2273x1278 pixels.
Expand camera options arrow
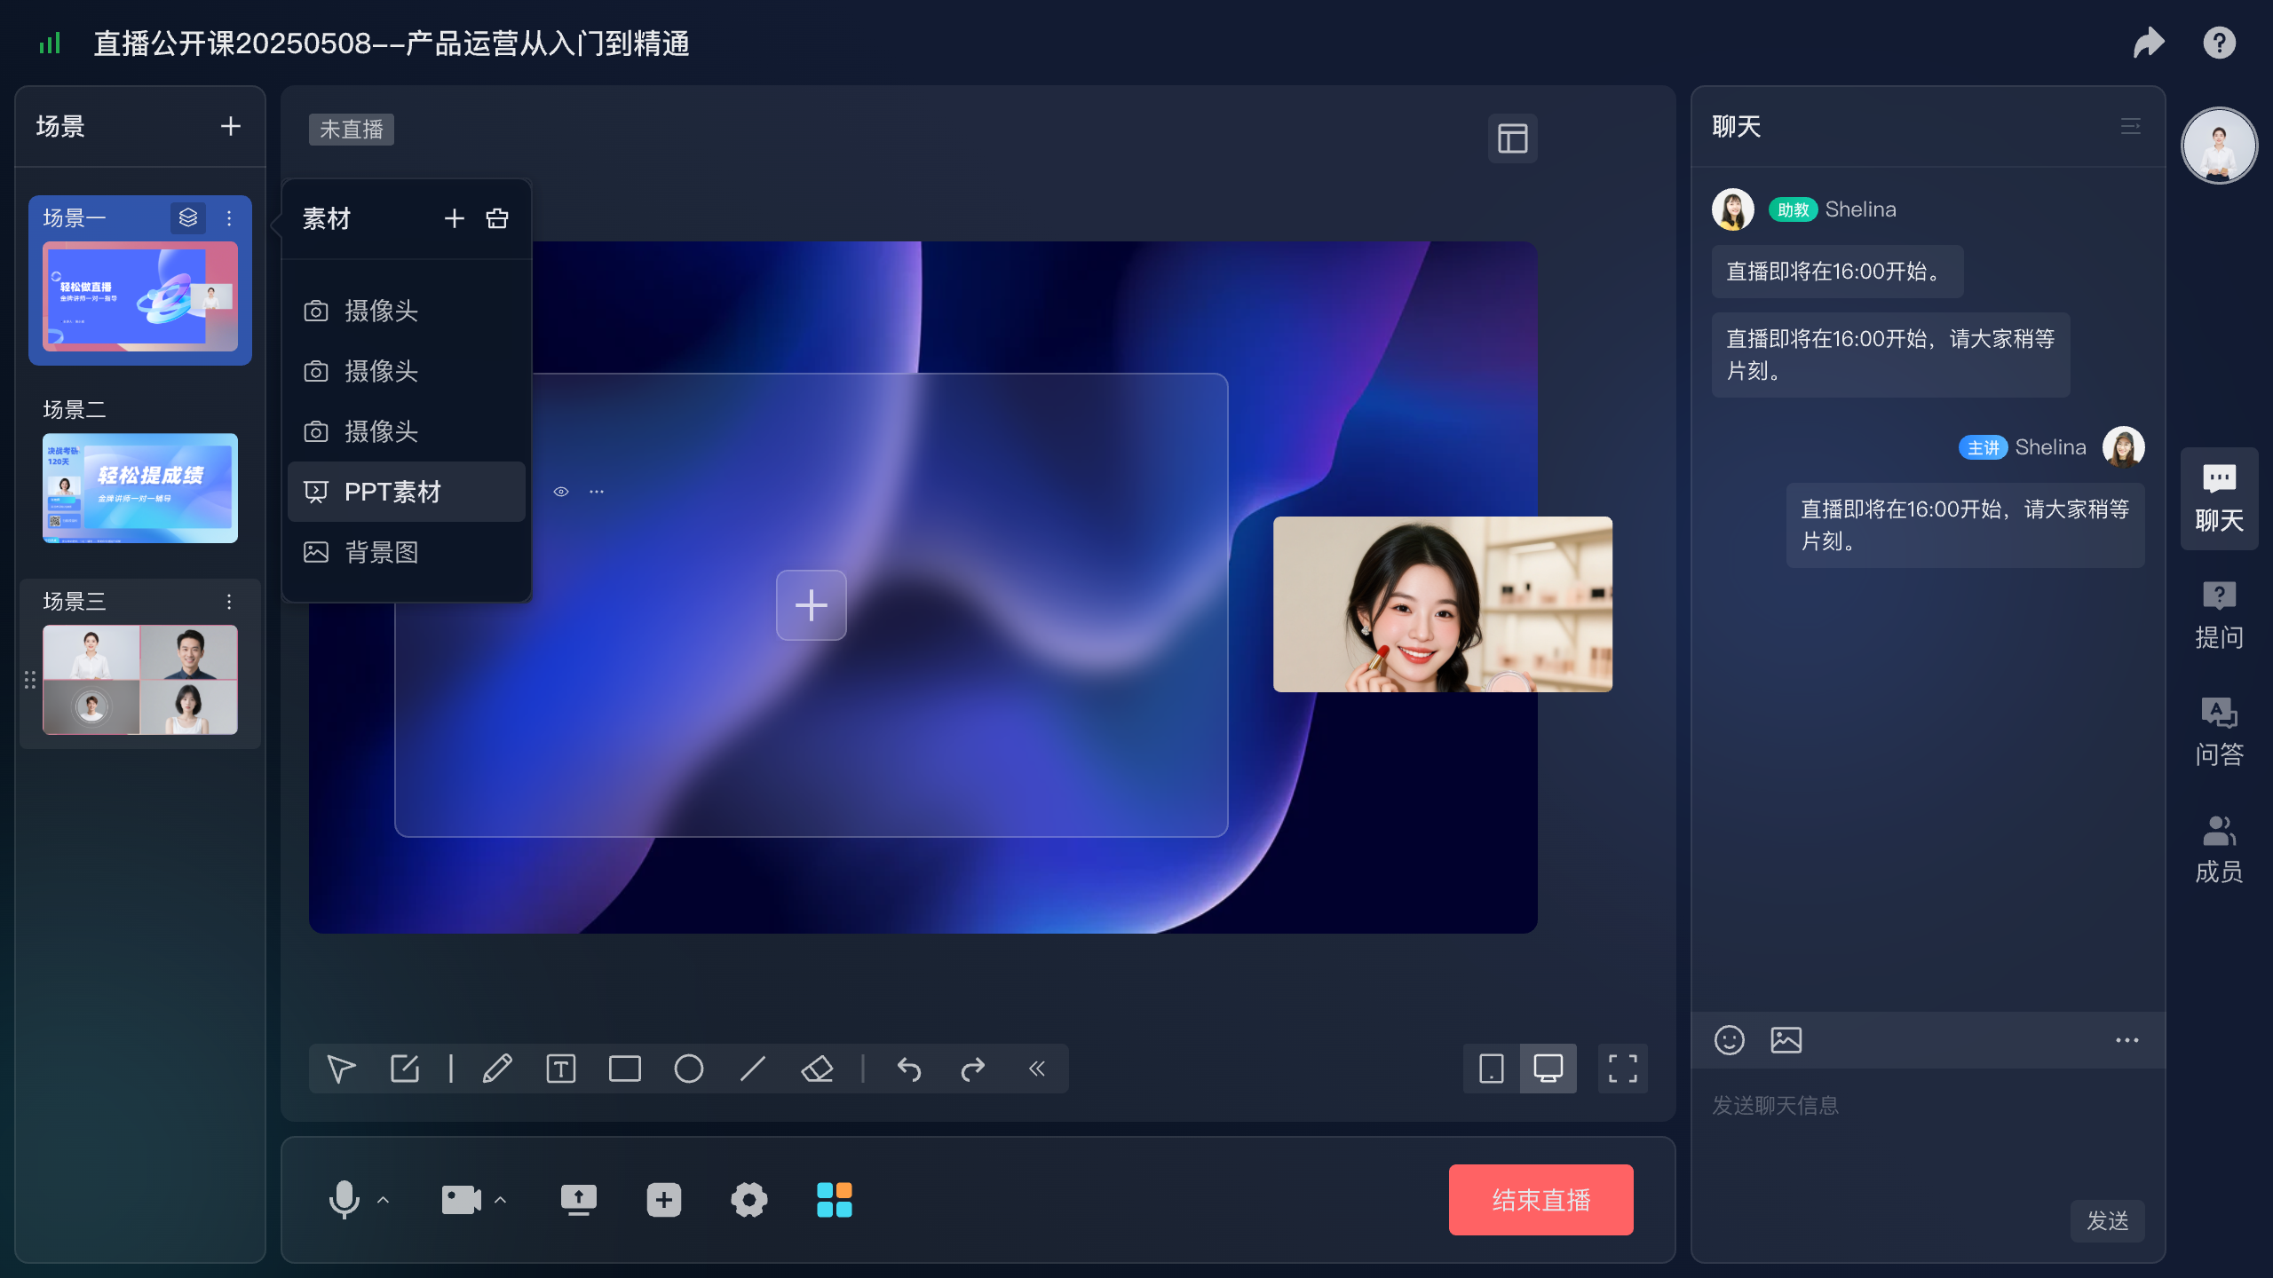pyautogui.click(x=501, y=1200)
